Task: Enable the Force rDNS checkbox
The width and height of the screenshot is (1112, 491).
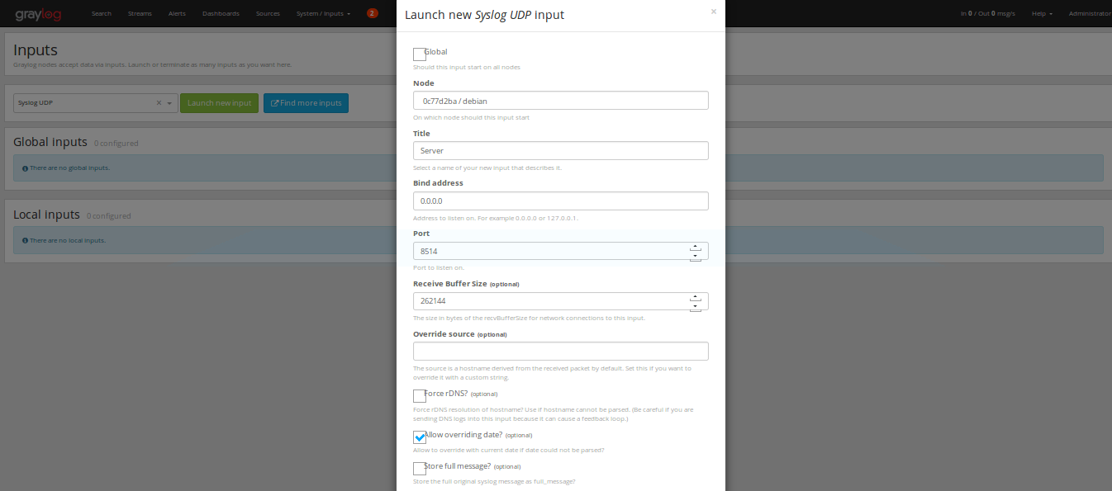Action: tap(419, 396)
